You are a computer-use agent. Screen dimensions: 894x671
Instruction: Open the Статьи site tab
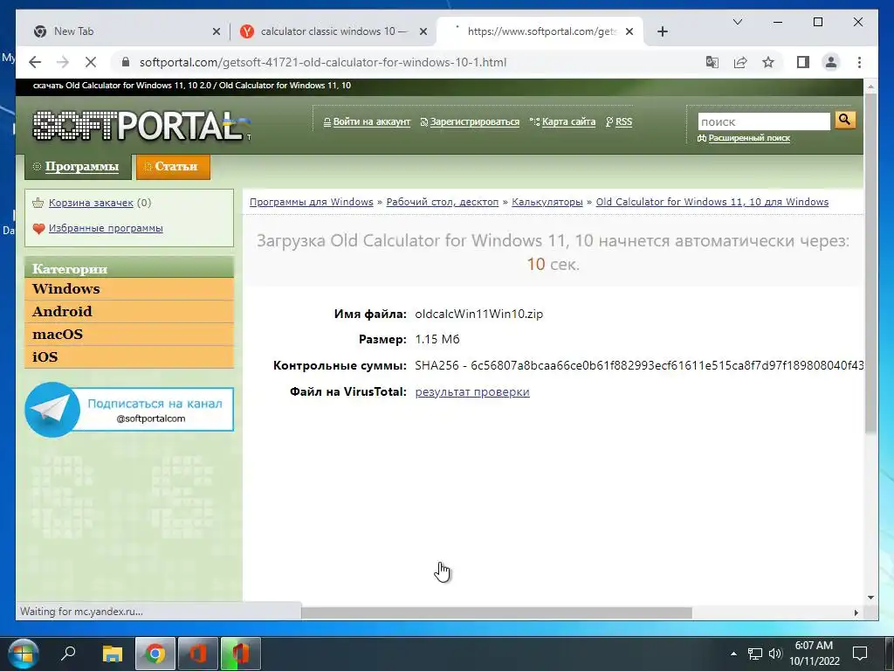[174, 167]
